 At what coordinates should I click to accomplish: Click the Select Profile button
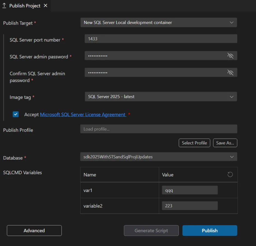194,143
